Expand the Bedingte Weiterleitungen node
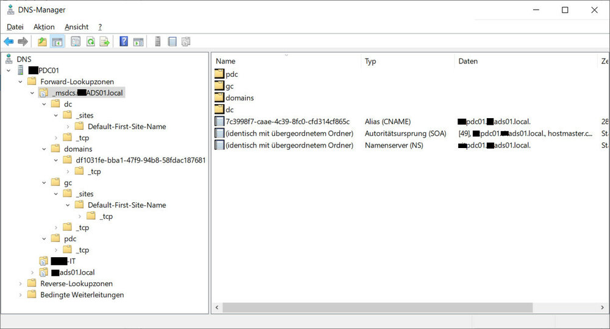The height and width of the screenshot is (329, 610). 21,295
